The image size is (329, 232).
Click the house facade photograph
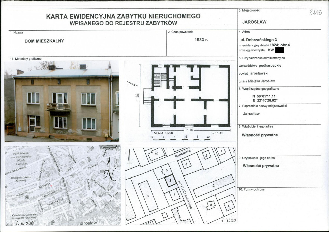pyautogui.click(x=62, y=101)
